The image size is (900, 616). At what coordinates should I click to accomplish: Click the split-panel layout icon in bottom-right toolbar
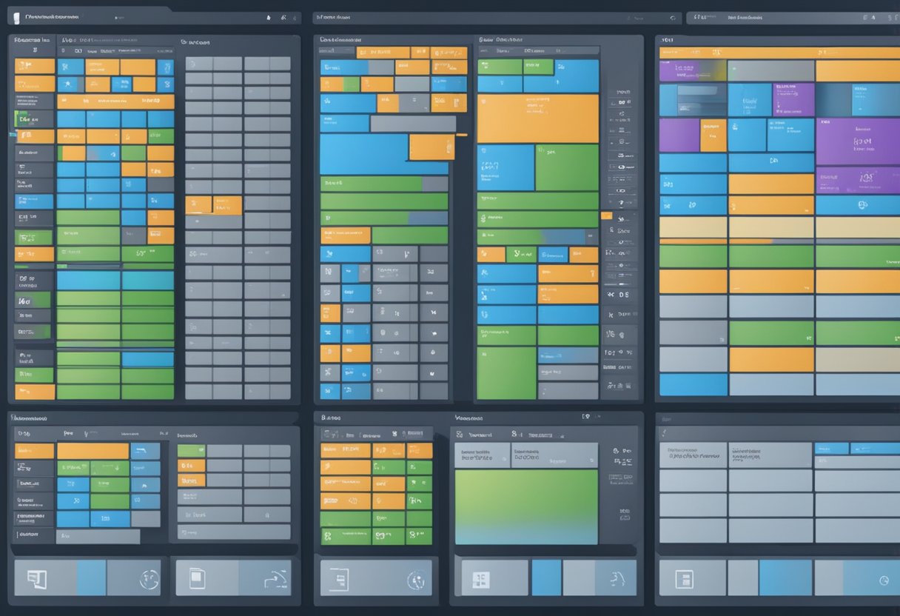(684, 579)
